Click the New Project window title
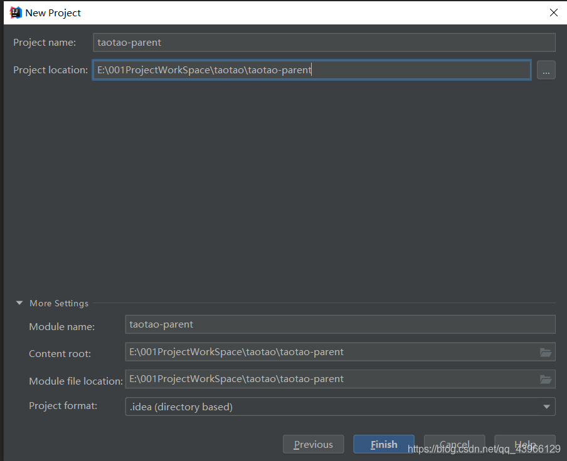The width and height of the screenshot is (567, 461). [53, 13]
